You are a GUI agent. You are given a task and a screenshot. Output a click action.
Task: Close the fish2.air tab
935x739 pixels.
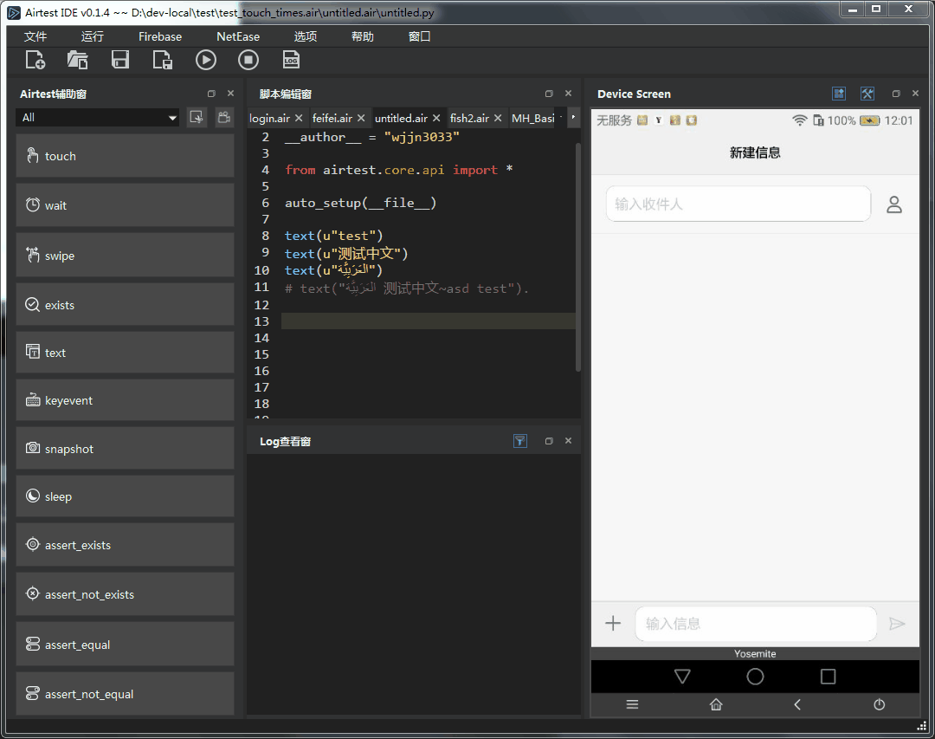pyautogui.click(x=498, y=118)
